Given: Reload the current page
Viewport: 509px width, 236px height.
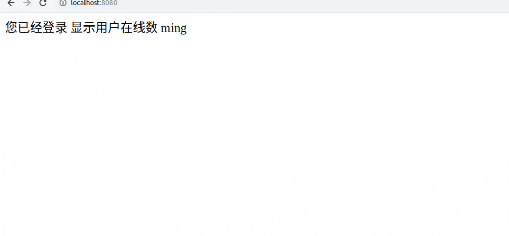Looking at the screenshot, I should click(x=43, y=3).
